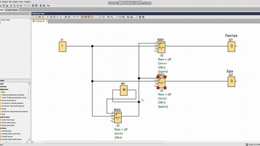Click the print icon in main toolbar
This screenshot has width=260, height=146.
pos(7,6)
